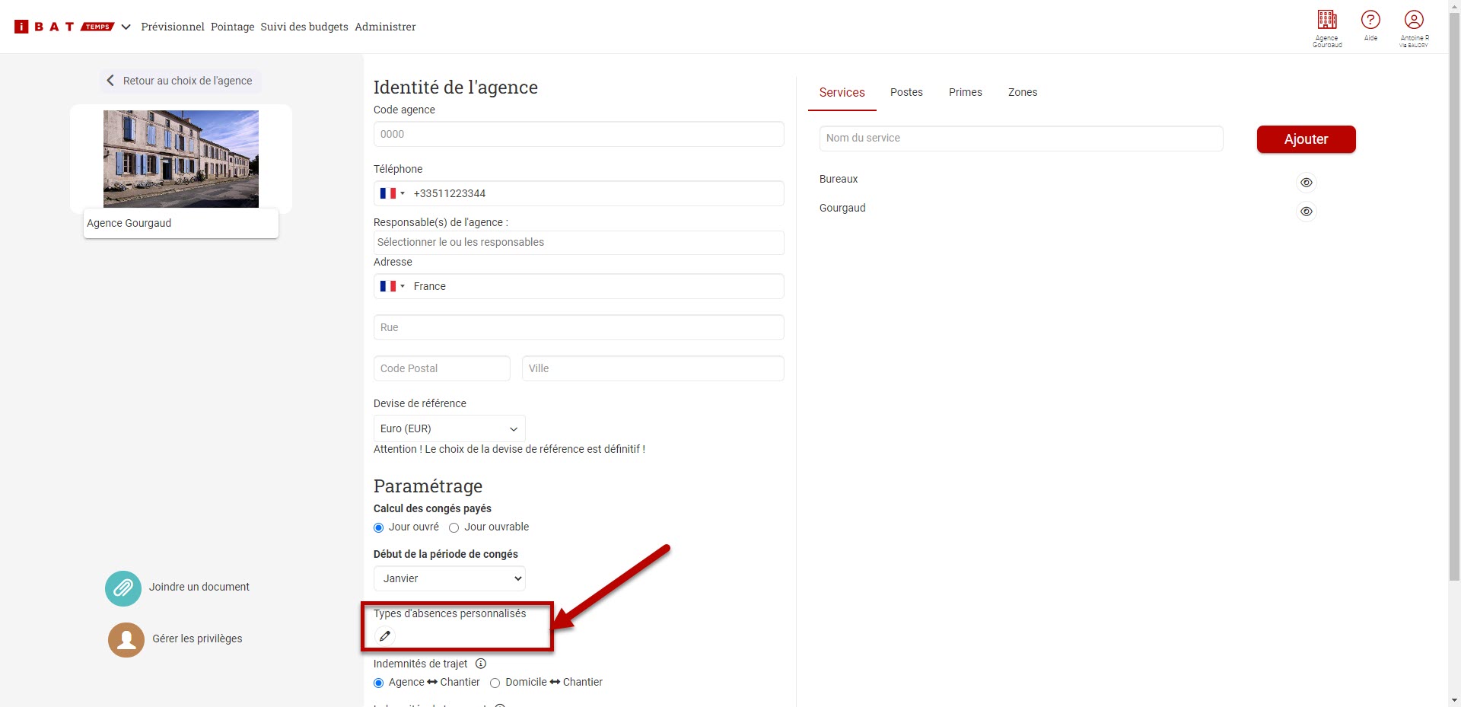Open the Aide help icon
The image size is (1461, 707).
pos(1370,20)
